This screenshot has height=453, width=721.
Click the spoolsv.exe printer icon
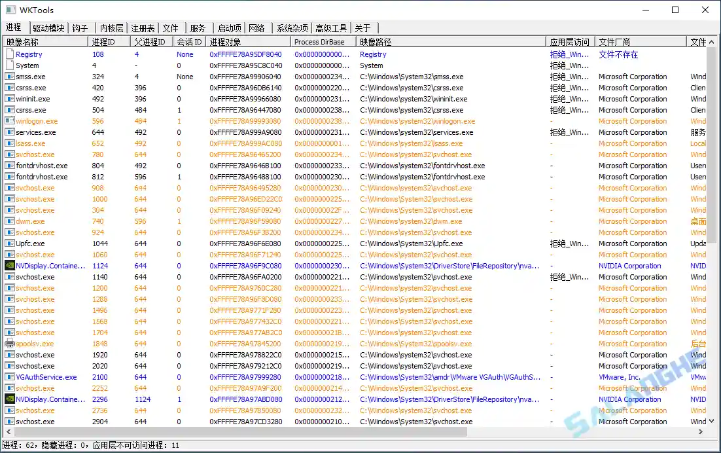point(10,344)
